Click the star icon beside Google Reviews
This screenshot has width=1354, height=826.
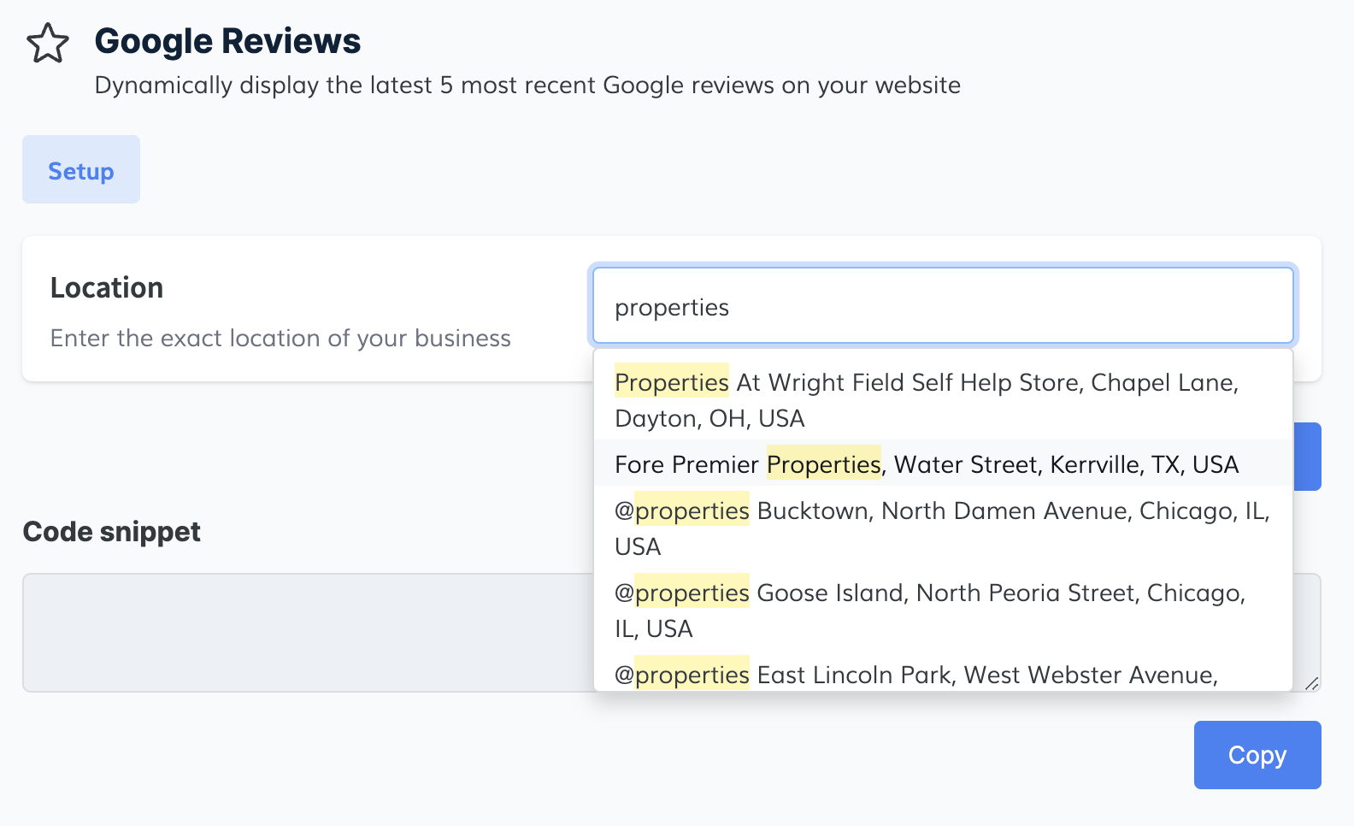47,43
